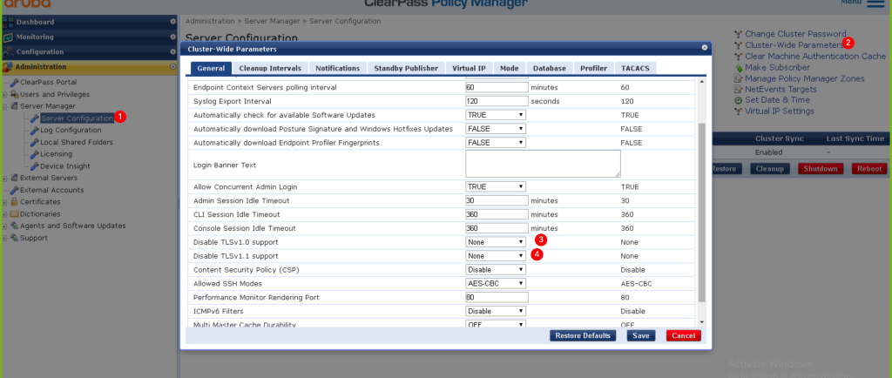Open the Standby Publisher tab

point(406,68)
